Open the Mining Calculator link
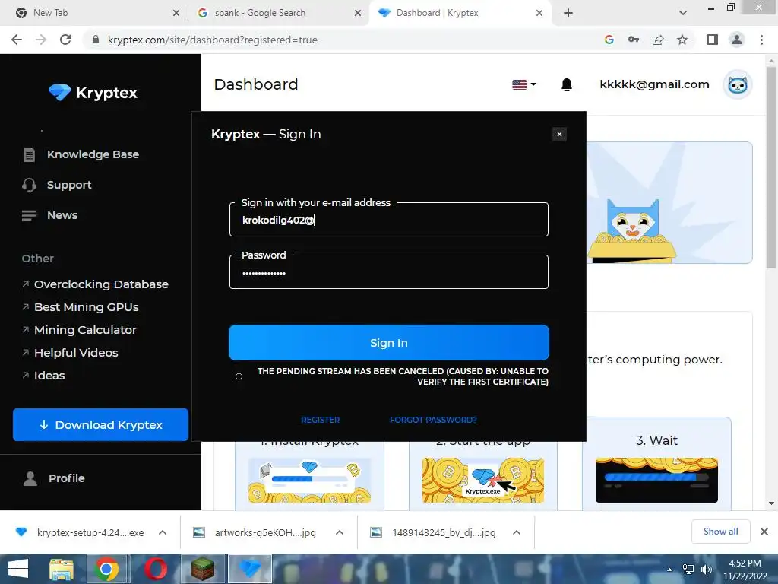The width and height of the screenshot is (778, 584). tap(85, 330)
